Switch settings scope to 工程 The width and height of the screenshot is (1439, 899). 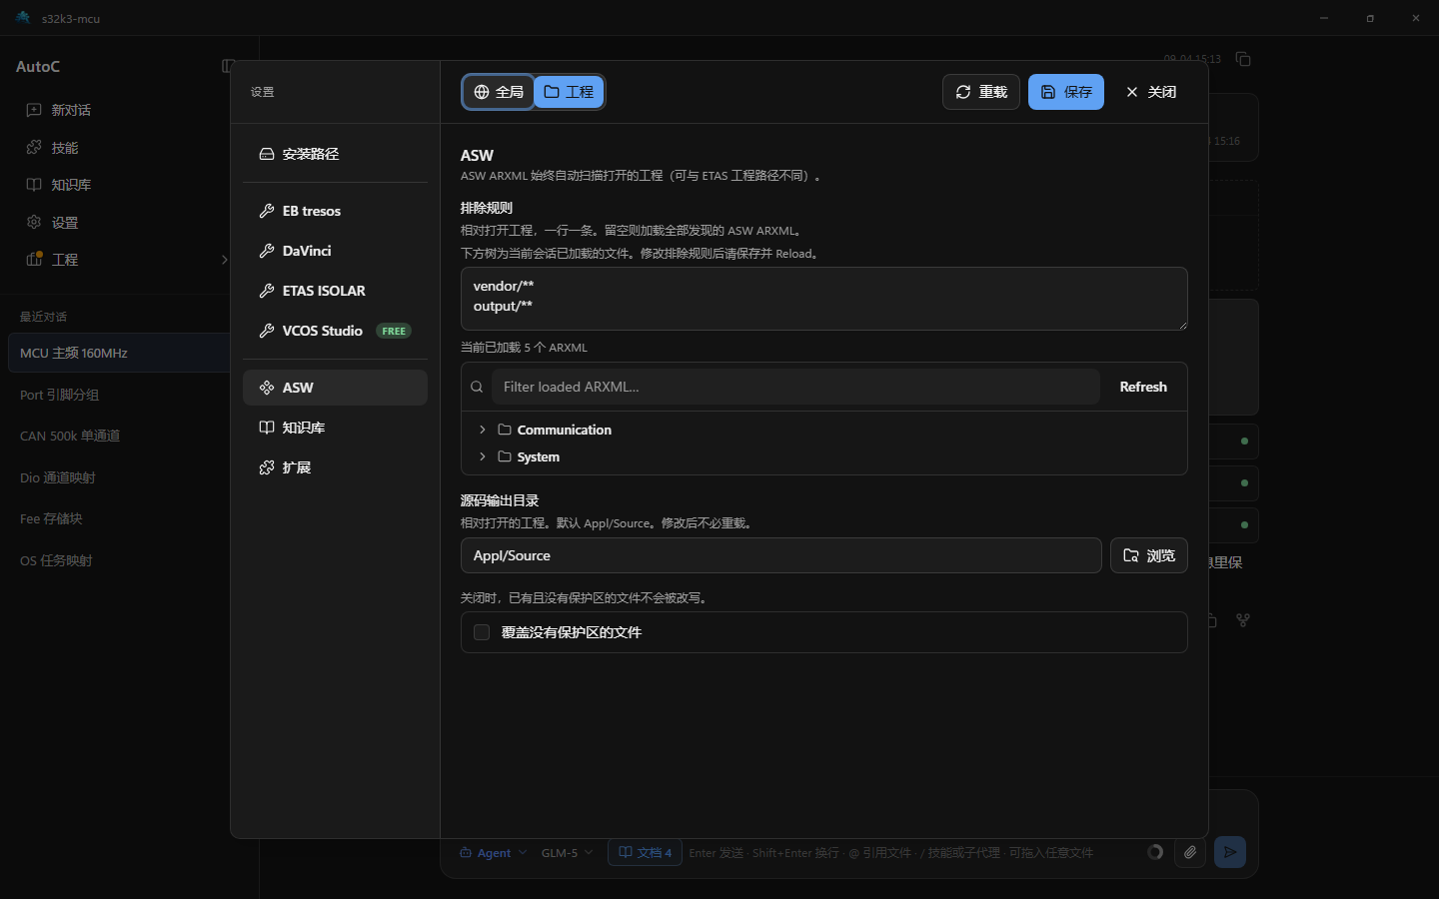coord(569,92)
